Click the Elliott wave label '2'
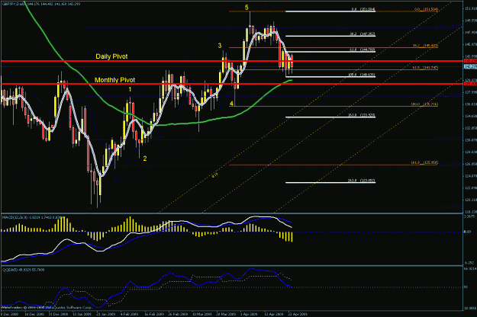The image size is (477, 317). point(145,158)
